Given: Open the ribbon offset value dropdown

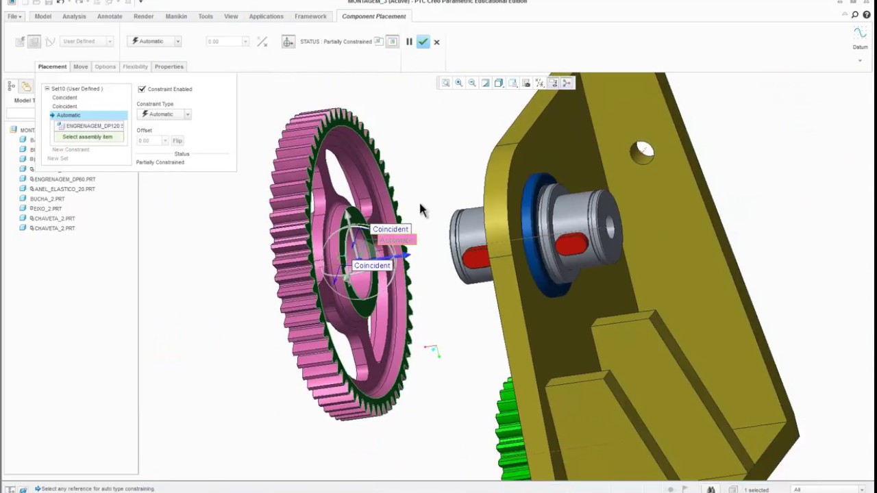Looking at the screenshot, I should 245,42.
